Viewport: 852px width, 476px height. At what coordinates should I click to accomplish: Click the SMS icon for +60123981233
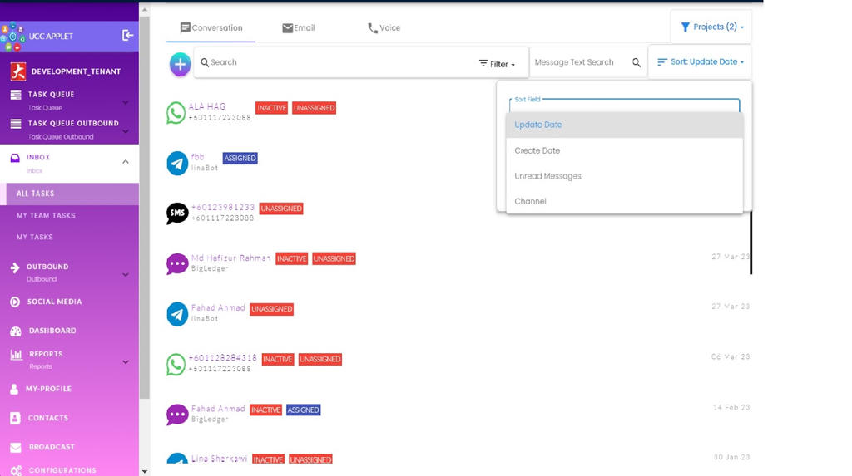tap(177, 213)
